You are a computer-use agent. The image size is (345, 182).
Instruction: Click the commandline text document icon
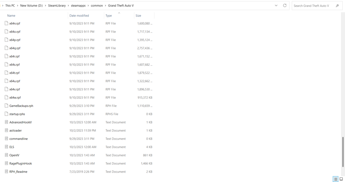(x=6, y=138)
